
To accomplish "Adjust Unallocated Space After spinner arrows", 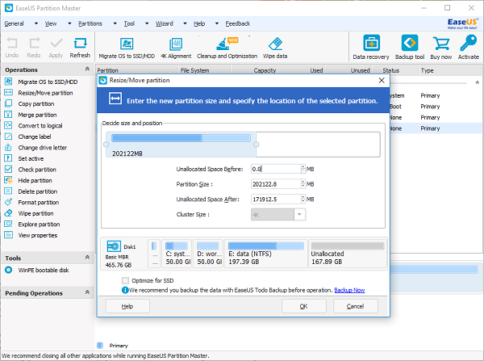I will [303, 199].
